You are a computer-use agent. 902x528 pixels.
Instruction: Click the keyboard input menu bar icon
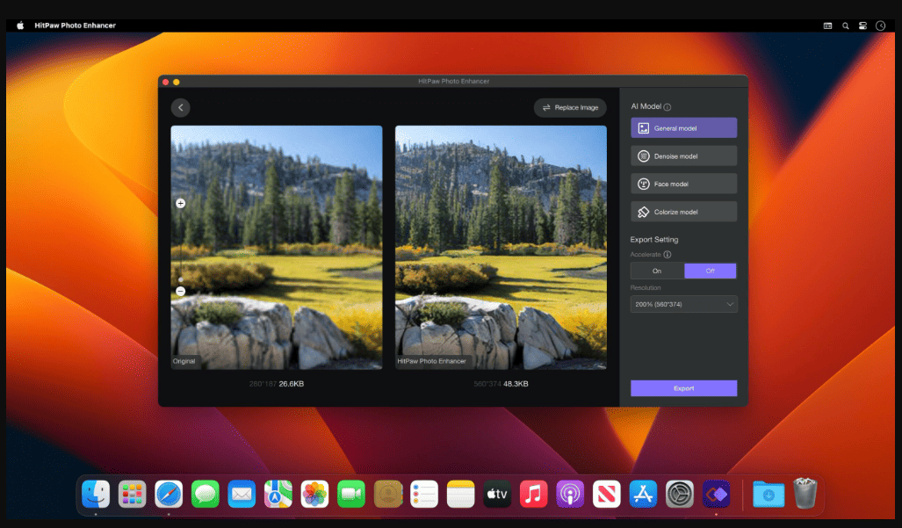[x=828, y=25]
